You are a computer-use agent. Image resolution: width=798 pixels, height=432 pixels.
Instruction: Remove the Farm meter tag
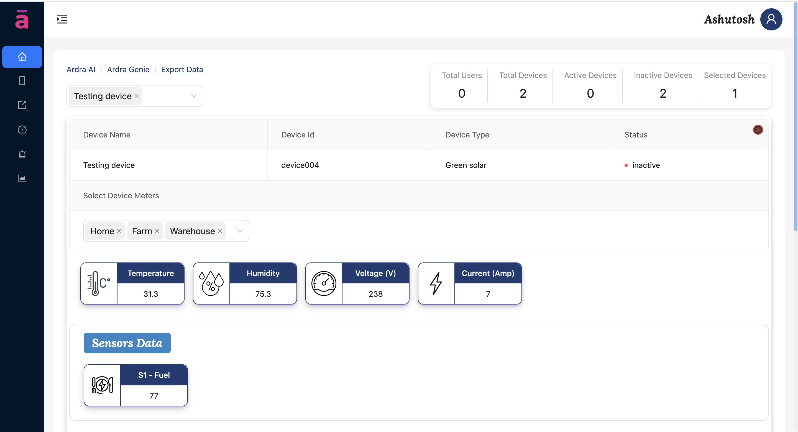pyautogui.click(x=157, y=231)
